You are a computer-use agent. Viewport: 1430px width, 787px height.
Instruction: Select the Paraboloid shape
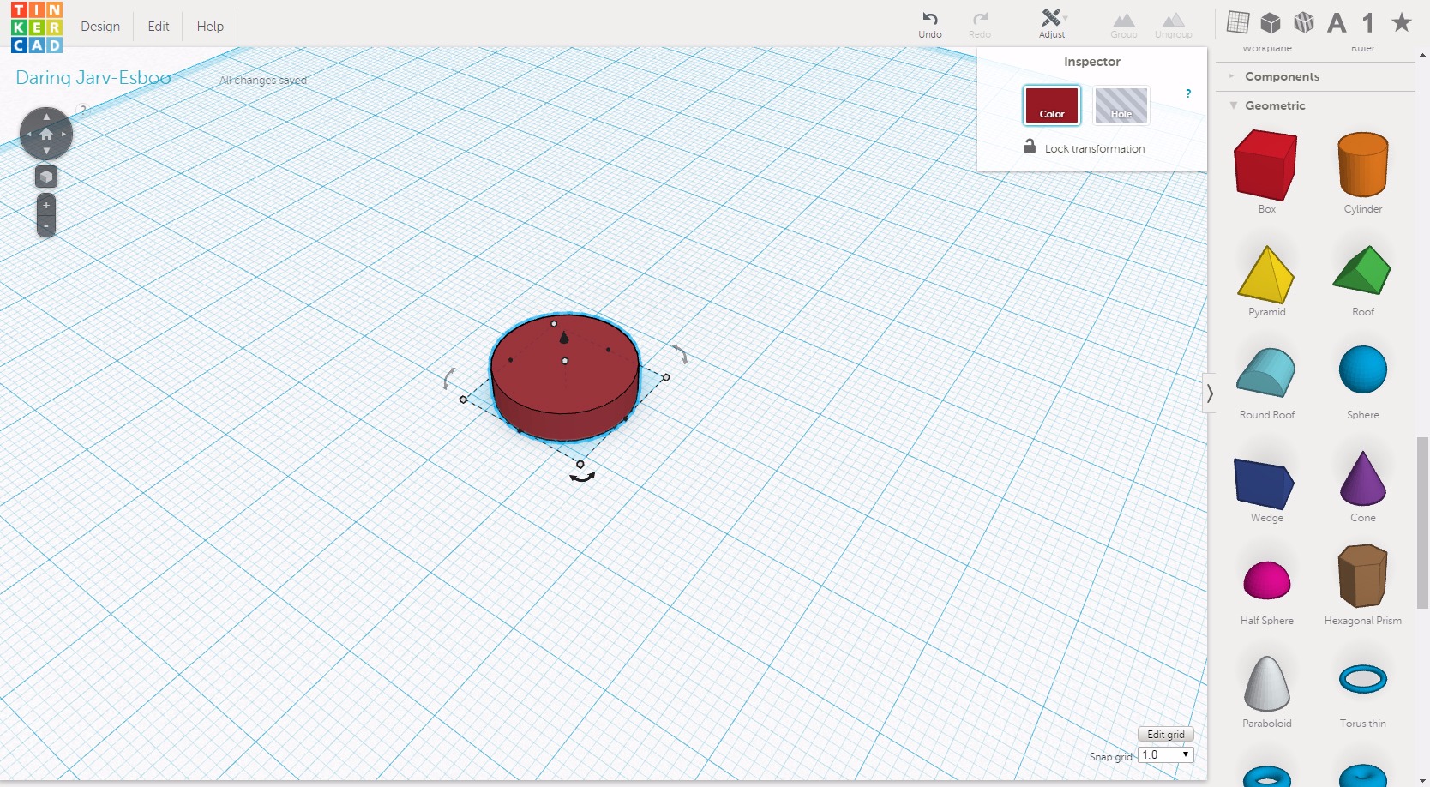tap(1266, 684)
